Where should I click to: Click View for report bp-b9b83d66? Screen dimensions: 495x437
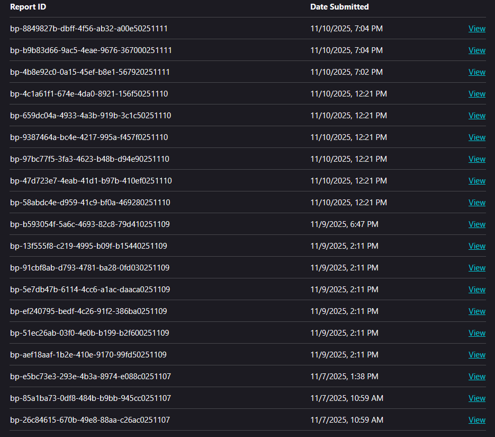pyautogui.click(x=476, y=50)
